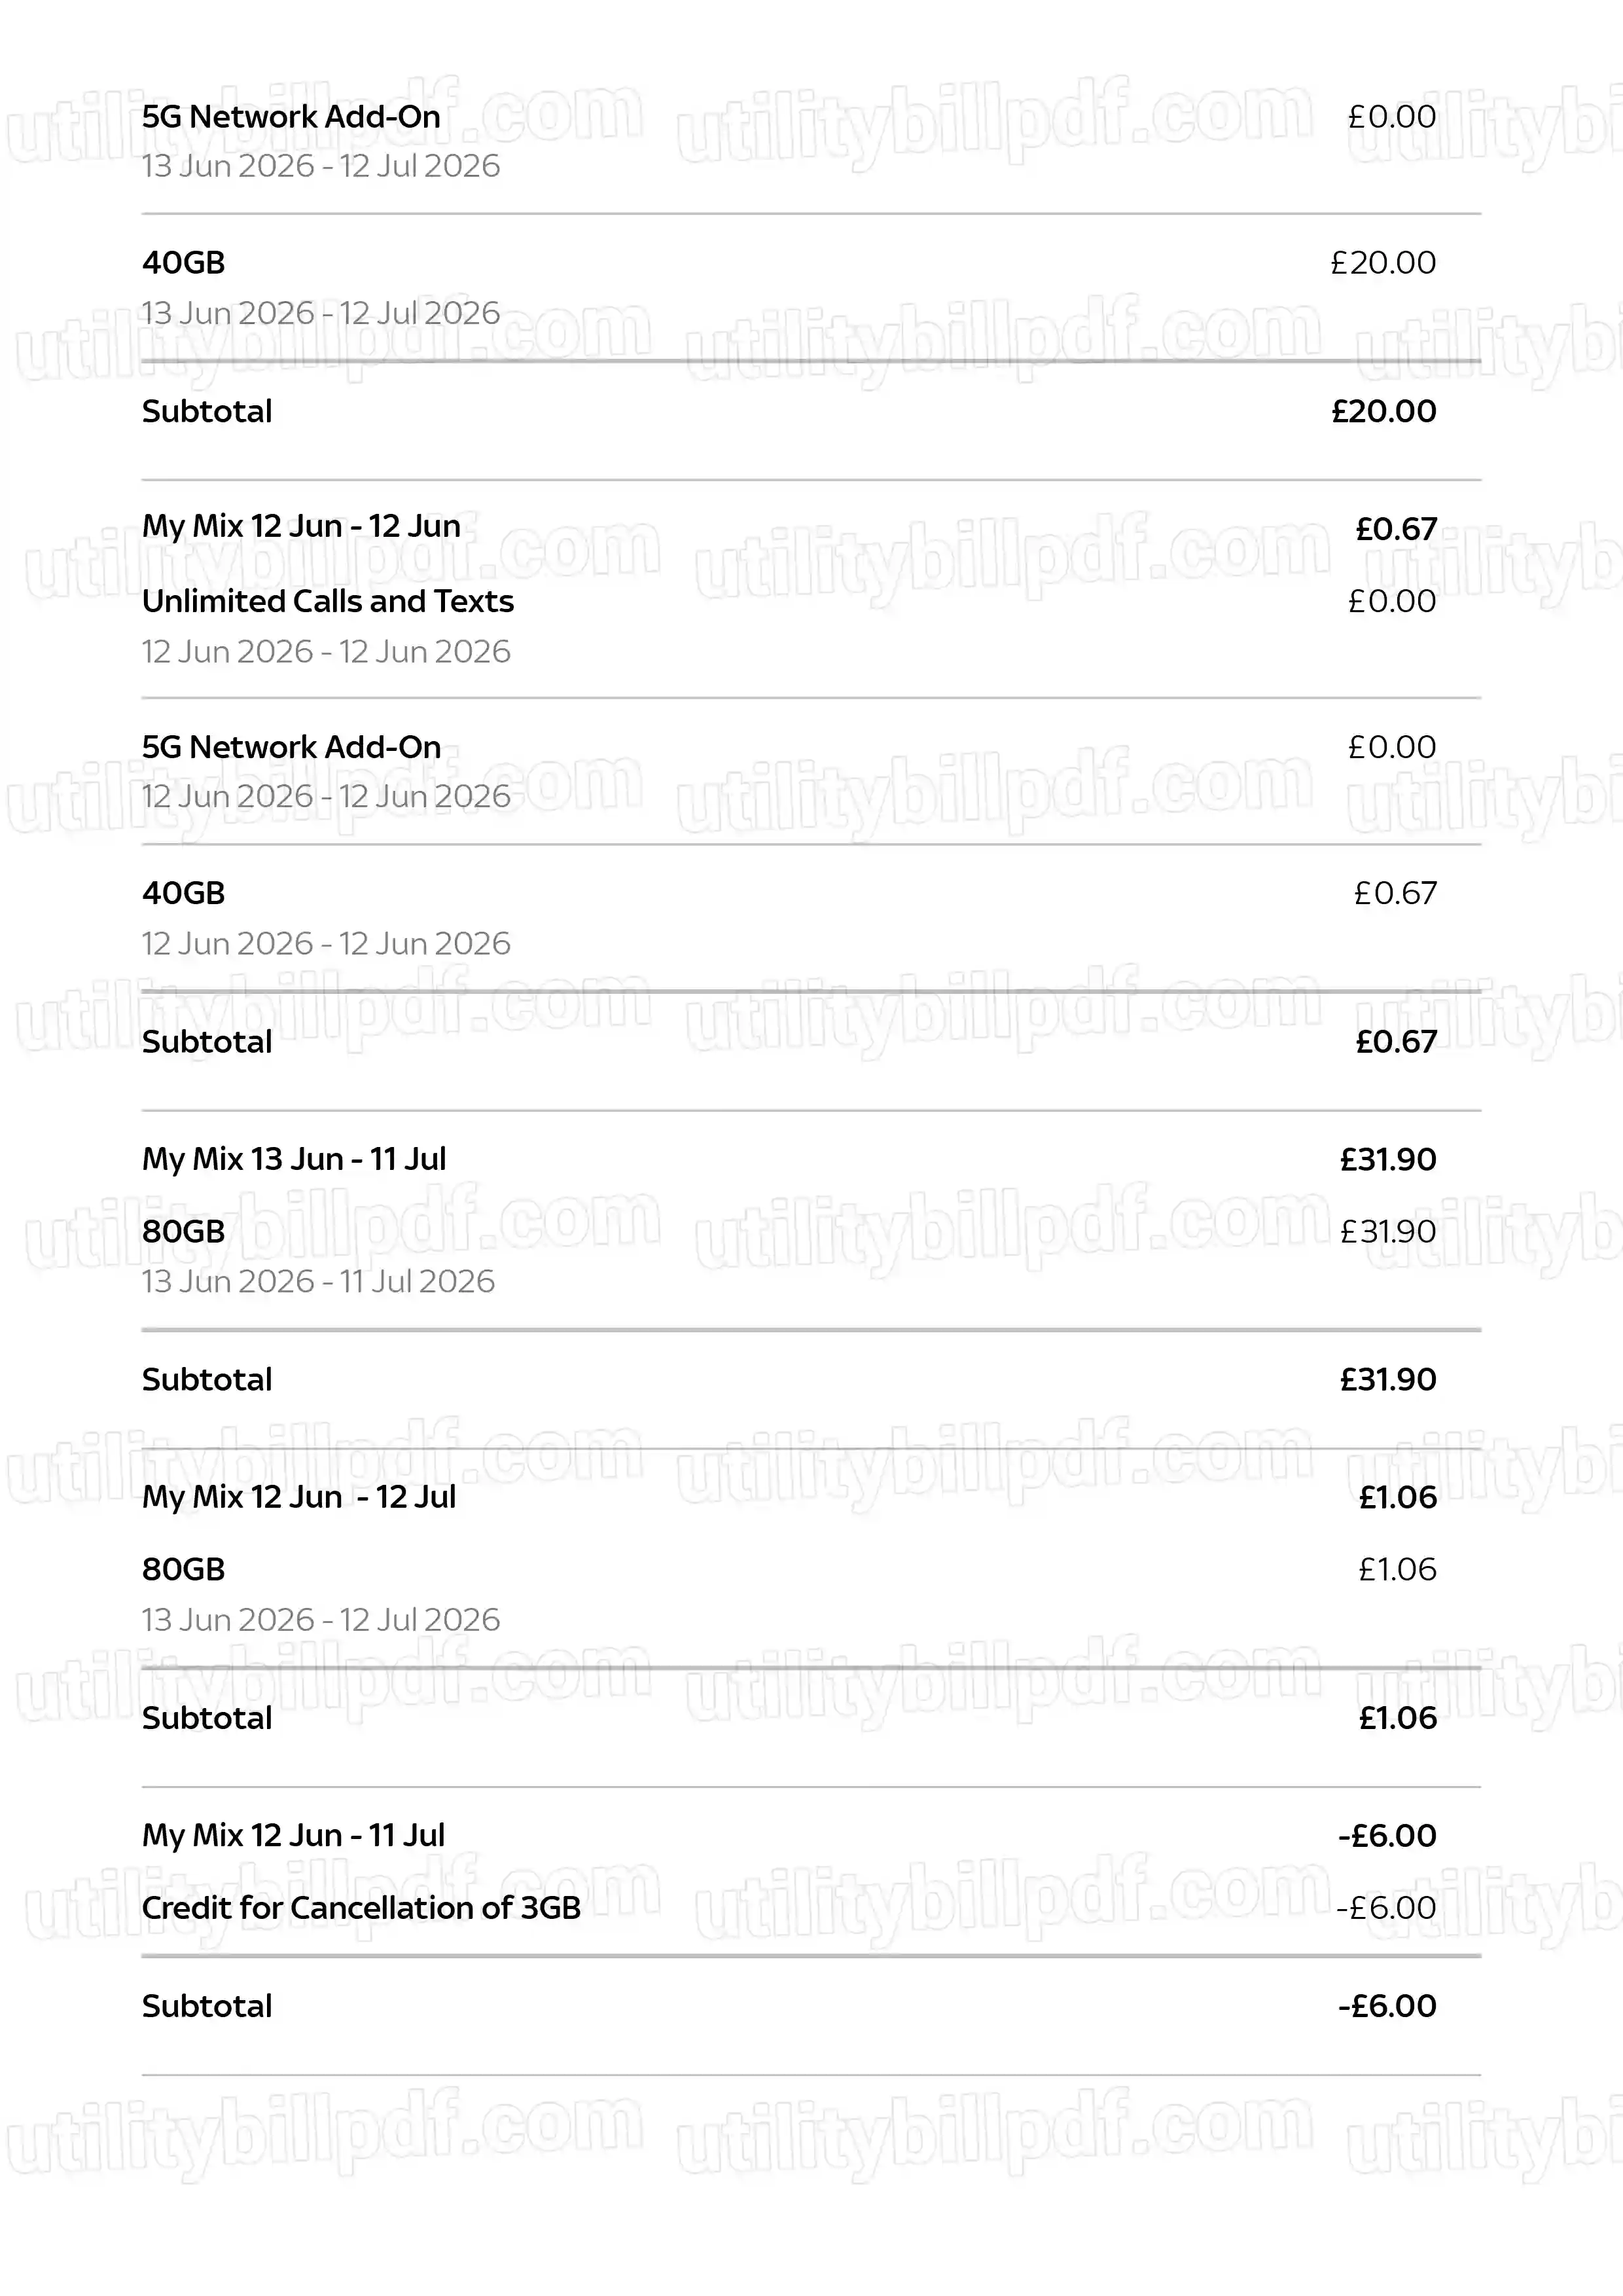
Task: Select the 80GB £1.06 charge amount
Action: click(1396, 1569)
